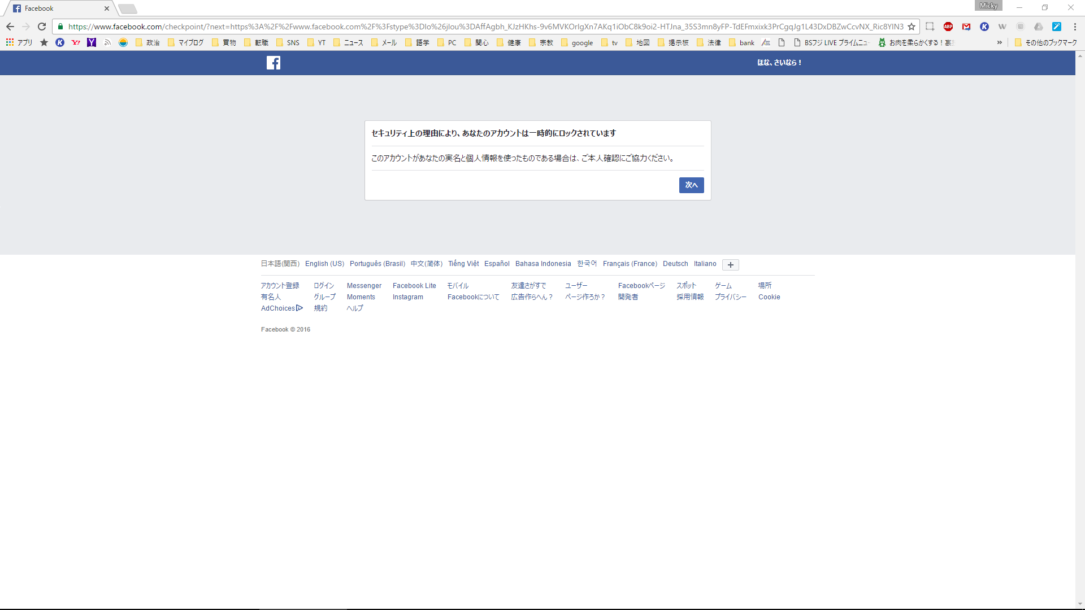Close the Facebook tab
The image size is (1085, 610).
(106, 8)
